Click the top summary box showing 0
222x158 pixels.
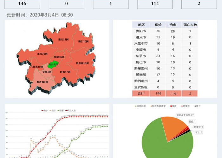pos(67,4)
